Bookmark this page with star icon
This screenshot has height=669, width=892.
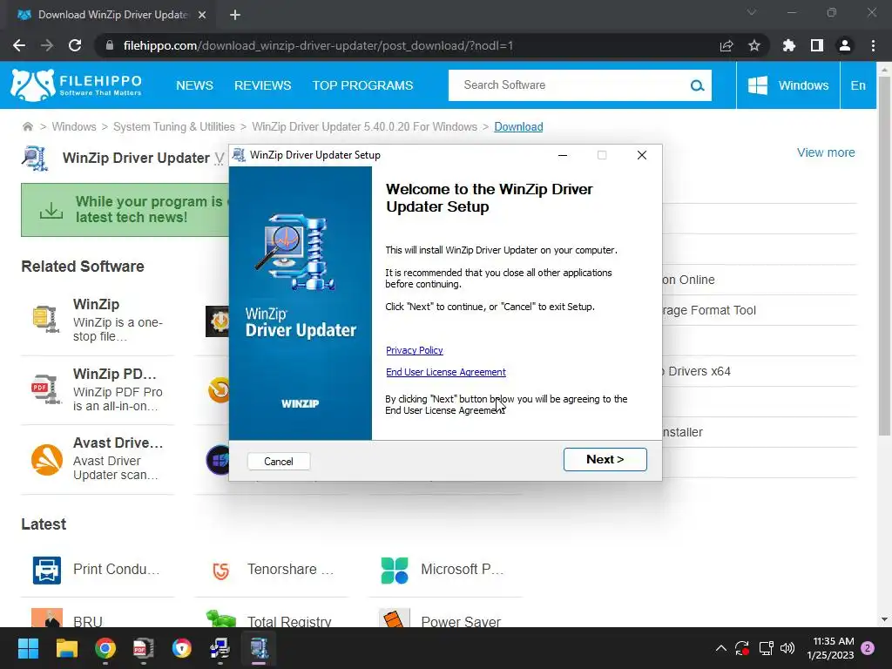pyautogui.click(x=754, y=45)
